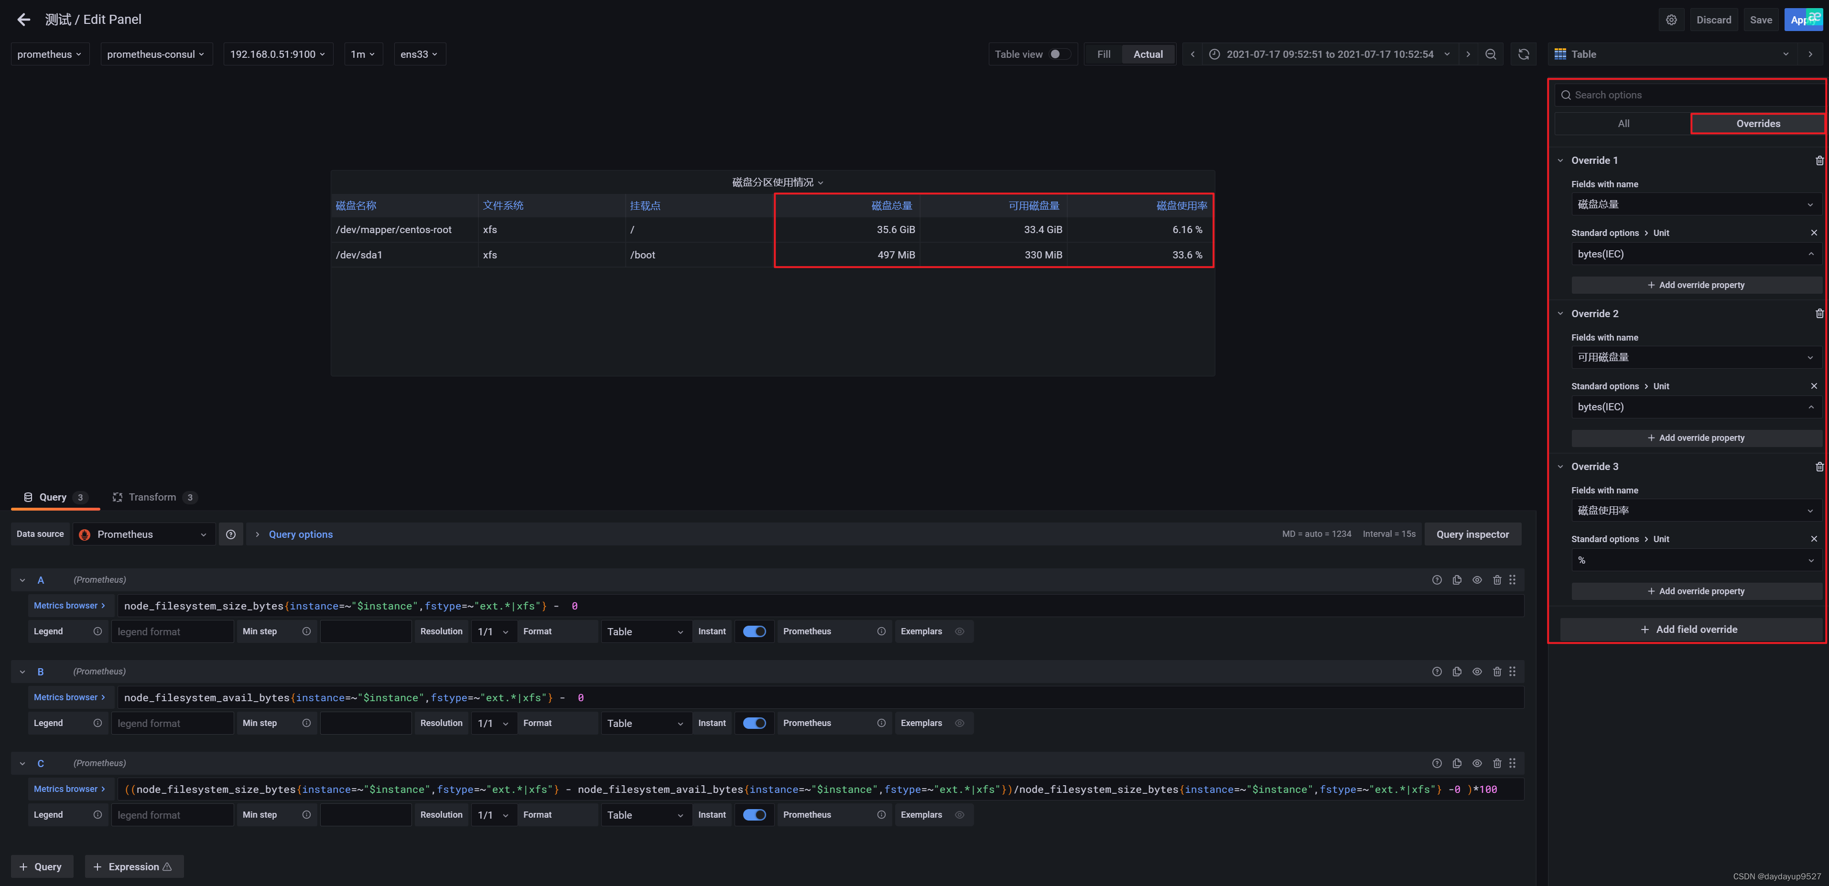Viewport: 1829px width, 886px height.
Task: Toggle Instant switch for query A
Action: click(x=754, y=631)
